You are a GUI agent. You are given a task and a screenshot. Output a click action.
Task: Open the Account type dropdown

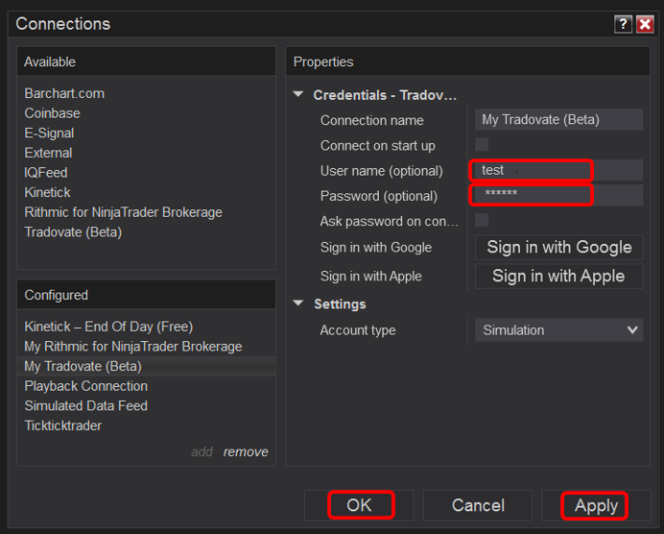[558, 329]
